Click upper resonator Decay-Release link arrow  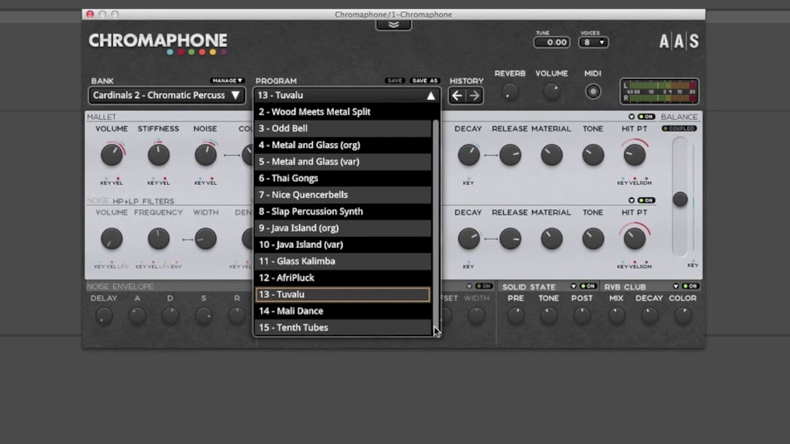(x=490, y=155)
